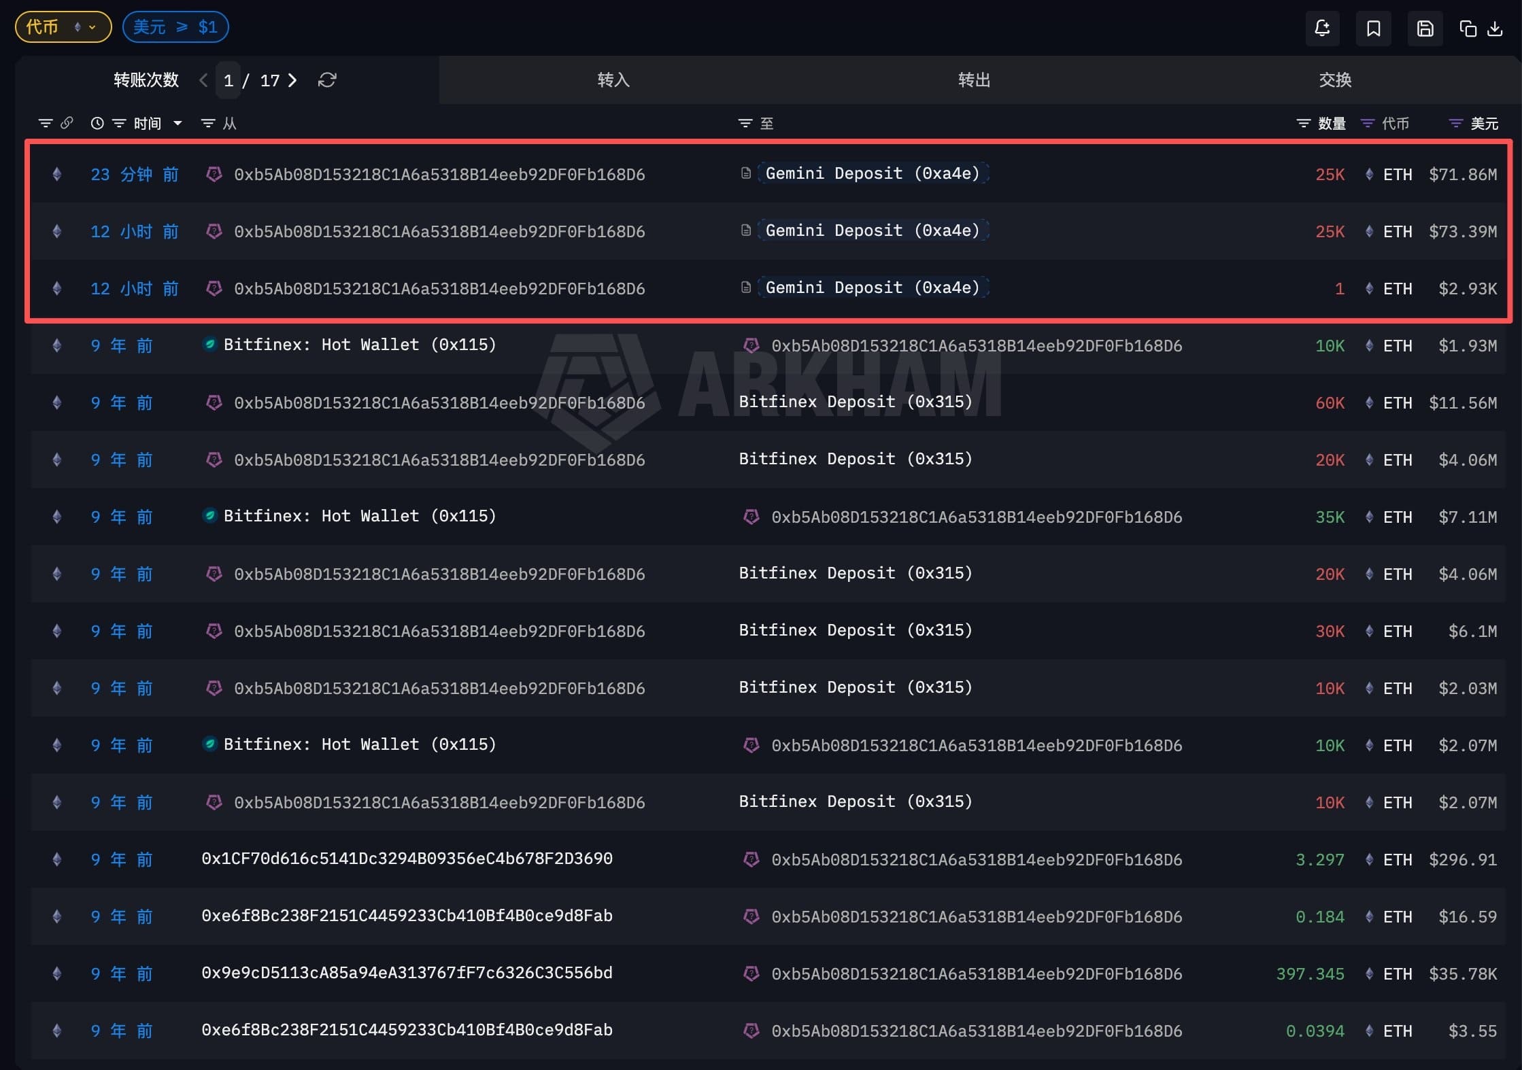Click the copy icon in top toolbar

1468,29
